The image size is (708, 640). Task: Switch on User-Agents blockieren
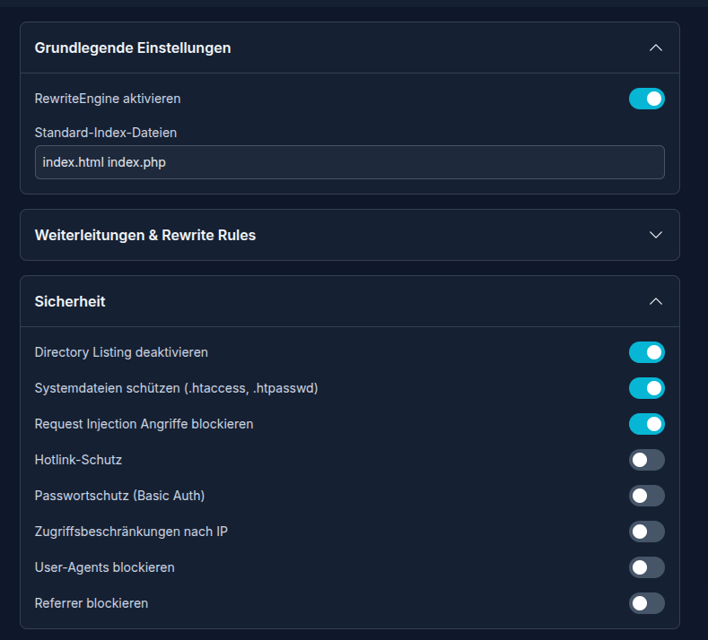pyautogui.click(x=646, y=567)
